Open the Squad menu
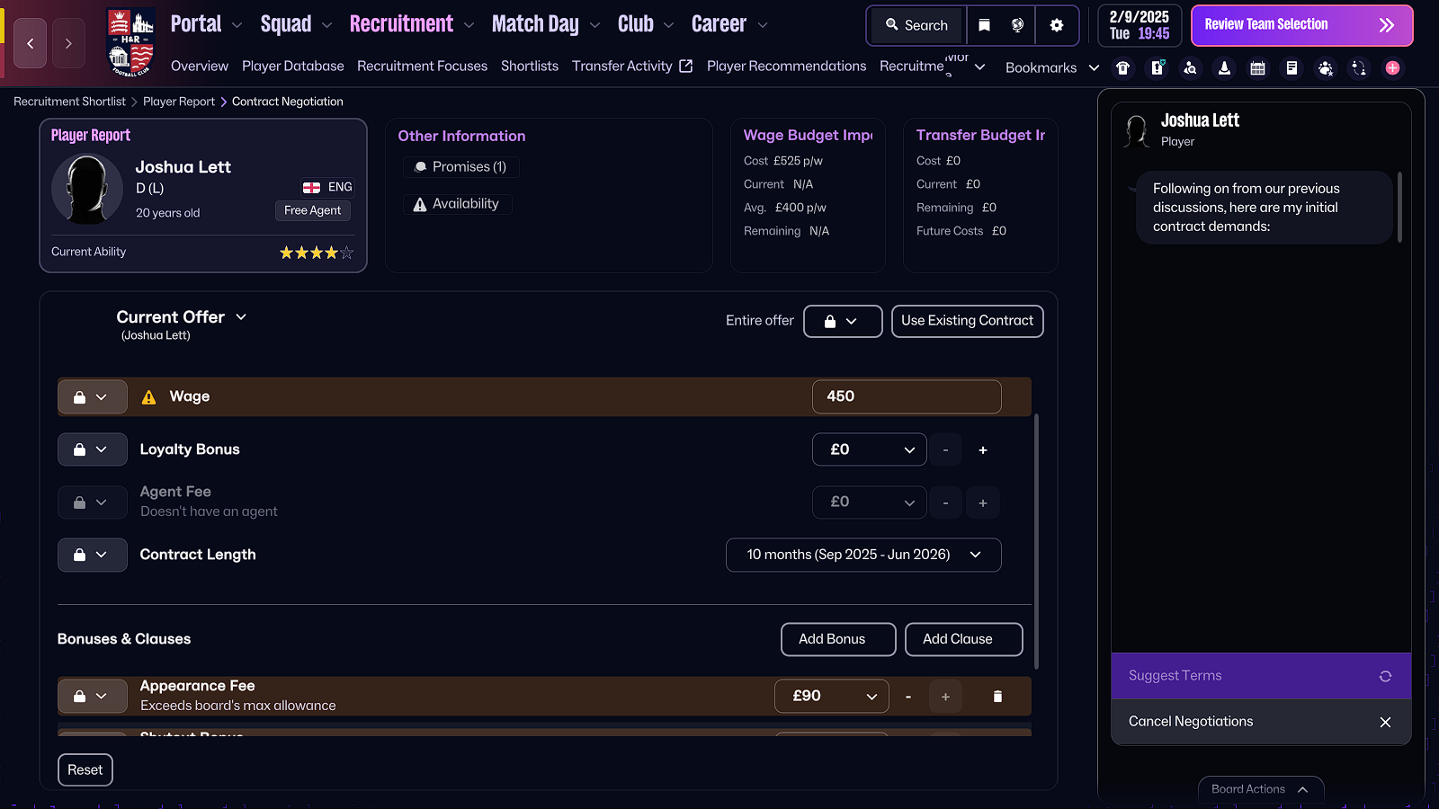 (296, 25)
